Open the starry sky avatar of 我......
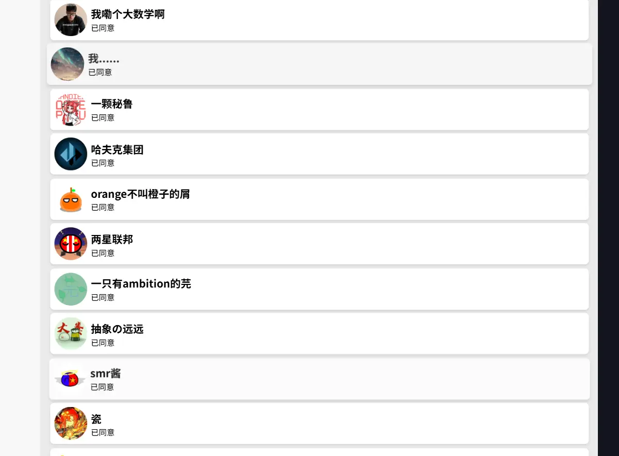This screenshot has width=619, height=456. click(x=67, y=64)
